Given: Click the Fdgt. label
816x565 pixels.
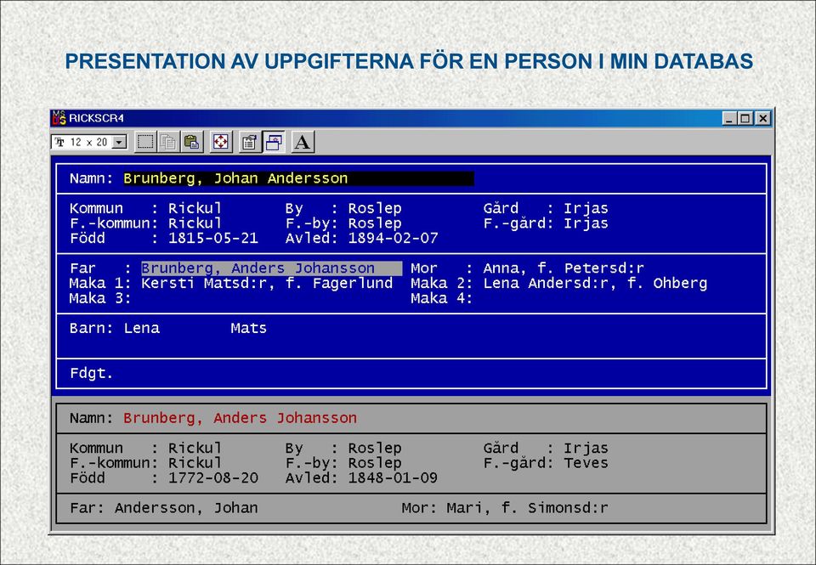Looking at the screenshot, I should 92,374.
